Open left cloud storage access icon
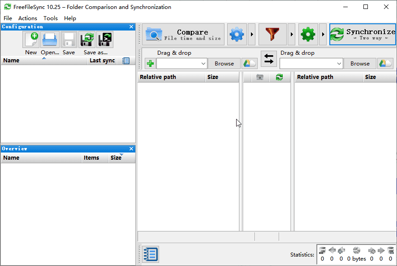Viewport: 397px width, 266px height. click(250, 63)
